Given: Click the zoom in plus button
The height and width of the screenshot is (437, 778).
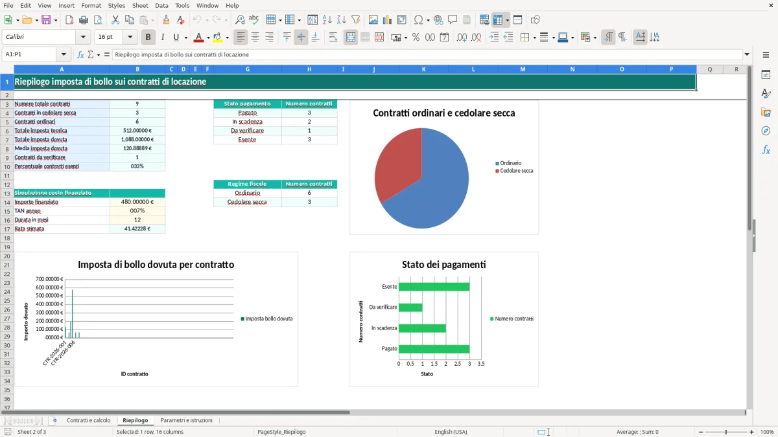Looking at the screenshot, I should coord(751,432).
